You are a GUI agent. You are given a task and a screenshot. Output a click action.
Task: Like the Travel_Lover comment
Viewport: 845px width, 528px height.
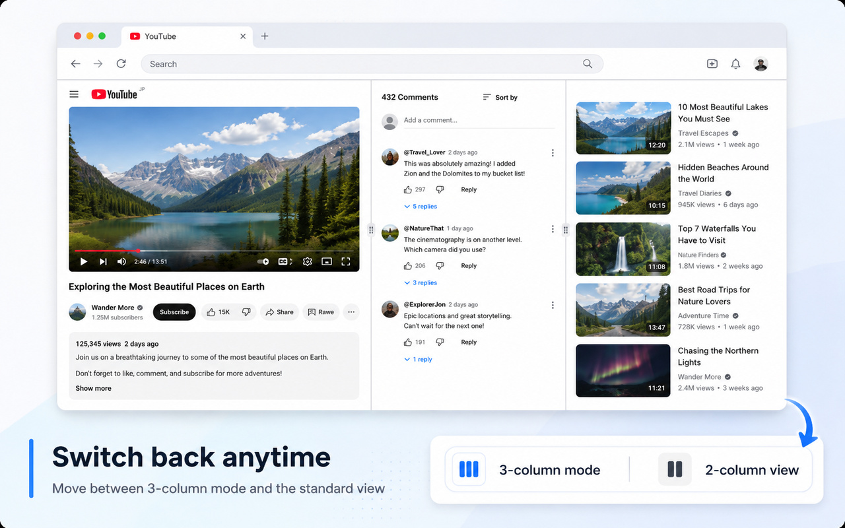pos(408,189)
